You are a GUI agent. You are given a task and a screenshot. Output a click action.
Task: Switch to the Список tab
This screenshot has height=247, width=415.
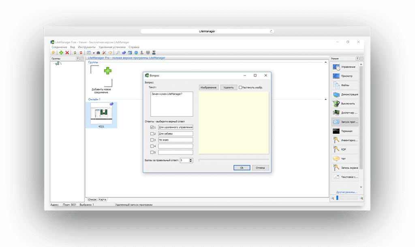92,200
